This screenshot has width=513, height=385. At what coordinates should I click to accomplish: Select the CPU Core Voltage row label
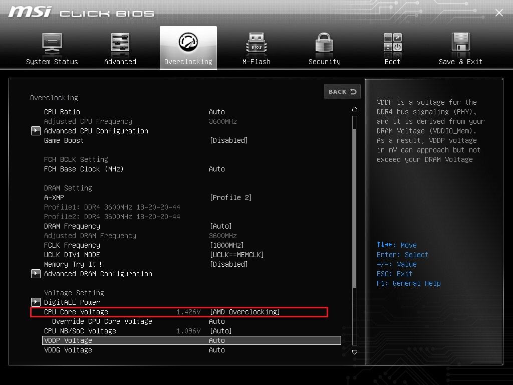pos(76,312)
